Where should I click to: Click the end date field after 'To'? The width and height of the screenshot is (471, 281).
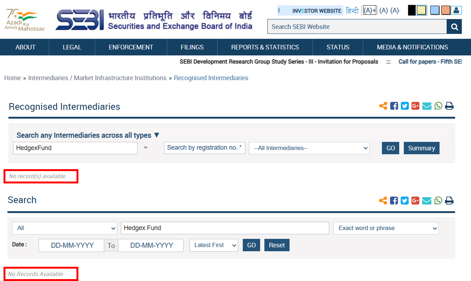[x=151, y=245]
